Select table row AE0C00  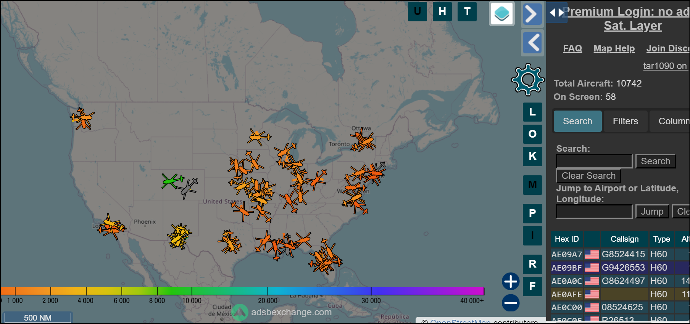(x=620, y=307)
